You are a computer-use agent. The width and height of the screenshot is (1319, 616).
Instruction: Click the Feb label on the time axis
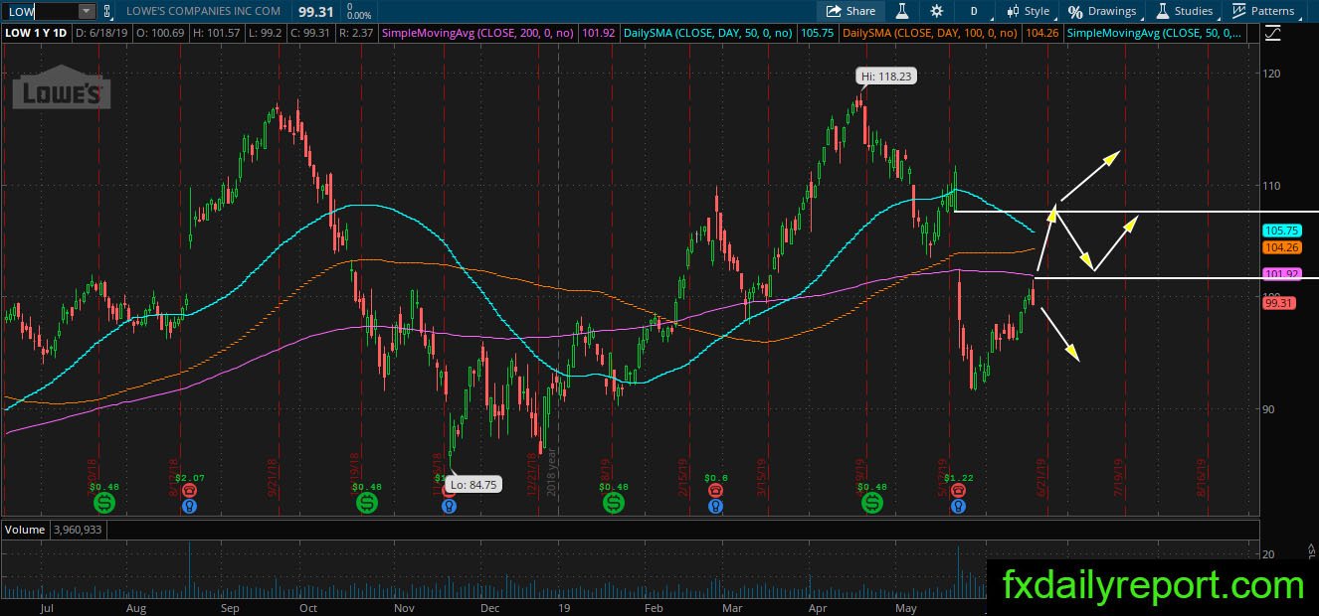click(654, 607)
